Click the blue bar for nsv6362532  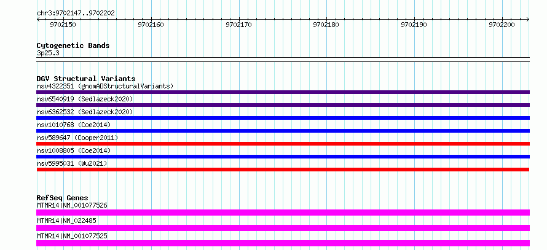tap(283, 118)
